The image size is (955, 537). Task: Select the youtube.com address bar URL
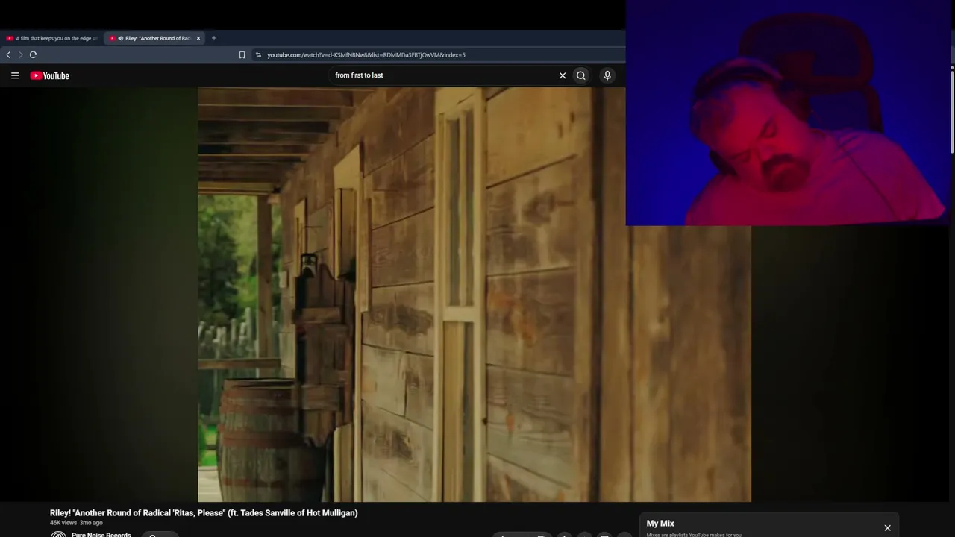[x=366, y=54]
